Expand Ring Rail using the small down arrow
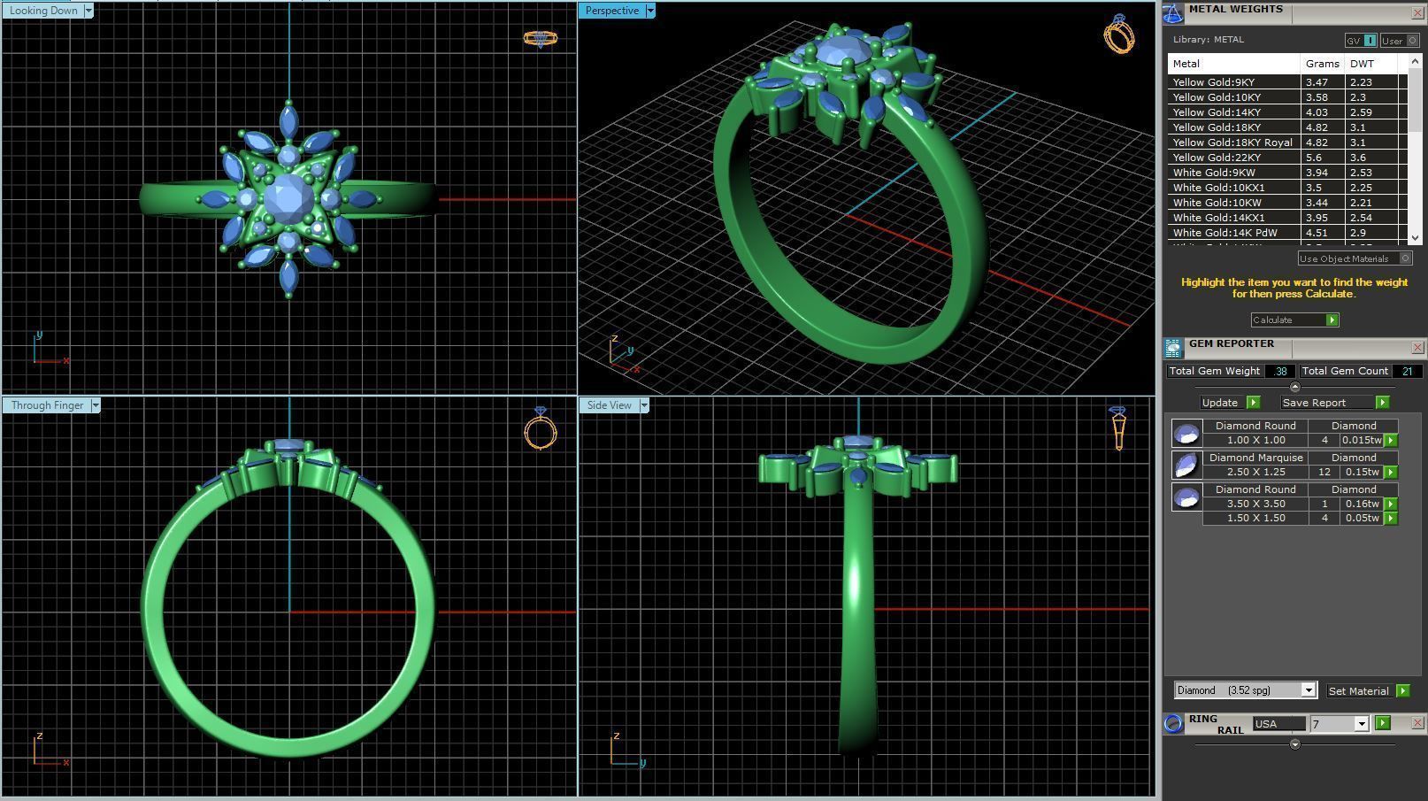The image size is (1428, 801). coord(1295,744)
